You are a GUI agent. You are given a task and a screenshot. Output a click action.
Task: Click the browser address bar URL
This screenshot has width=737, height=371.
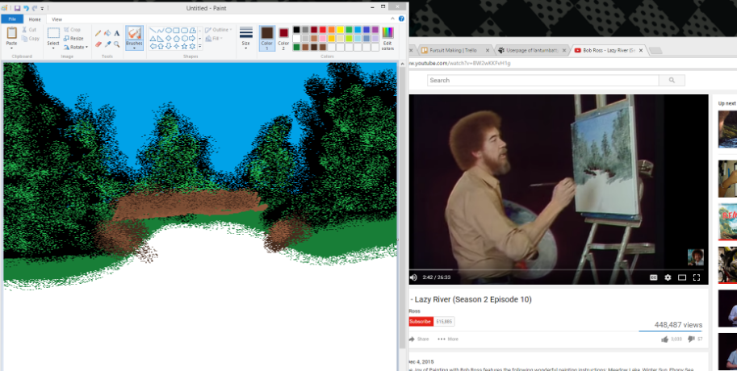(459, 64)
